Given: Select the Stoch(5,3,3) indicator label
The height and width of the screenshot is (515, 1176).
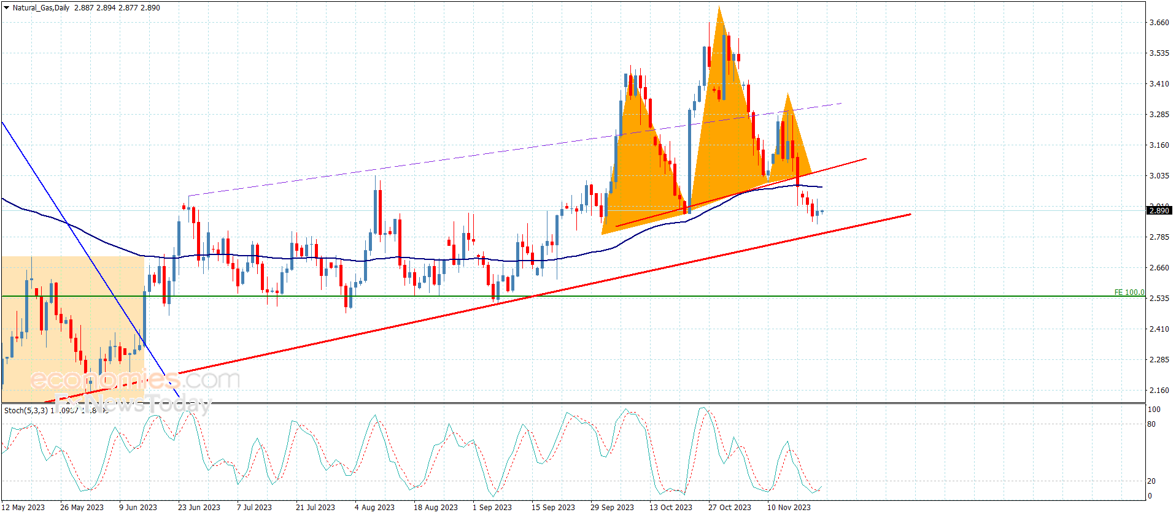Looking at the screenshot, I should pyautogui.click(x=26, y=410).
